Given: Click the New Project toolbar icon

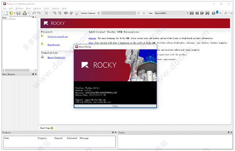Looking at the screenshot, I should [6, 13].
